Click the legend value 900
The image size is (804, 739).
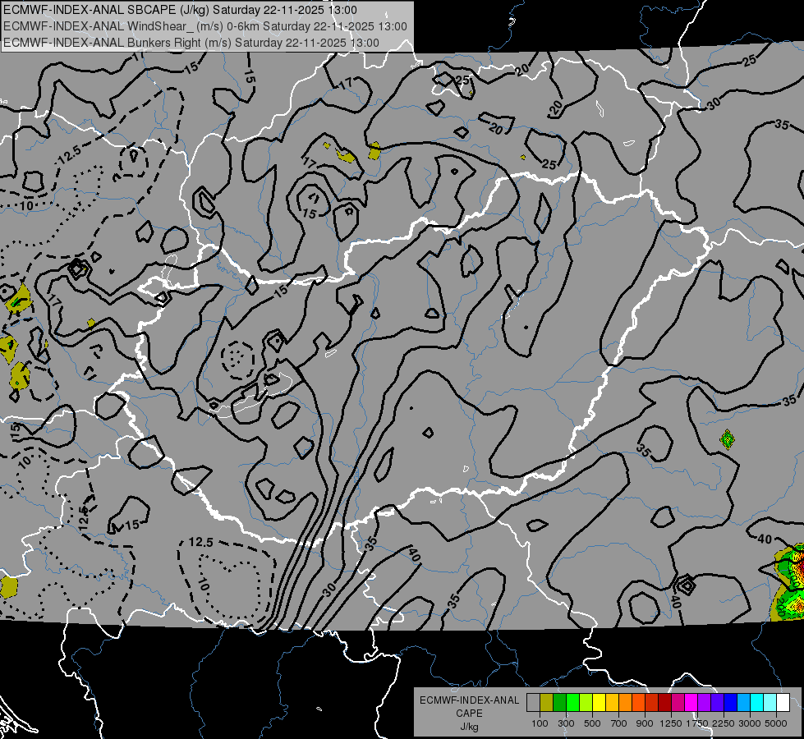click(x=645, y=723)
